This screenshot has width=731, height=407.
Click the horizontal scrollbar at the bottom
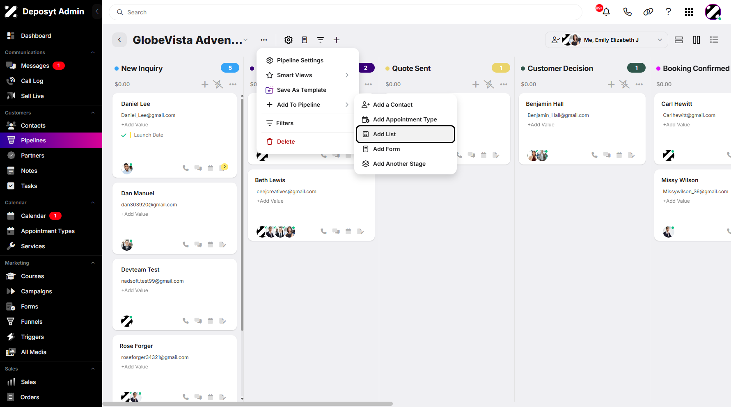coord(247,404)
